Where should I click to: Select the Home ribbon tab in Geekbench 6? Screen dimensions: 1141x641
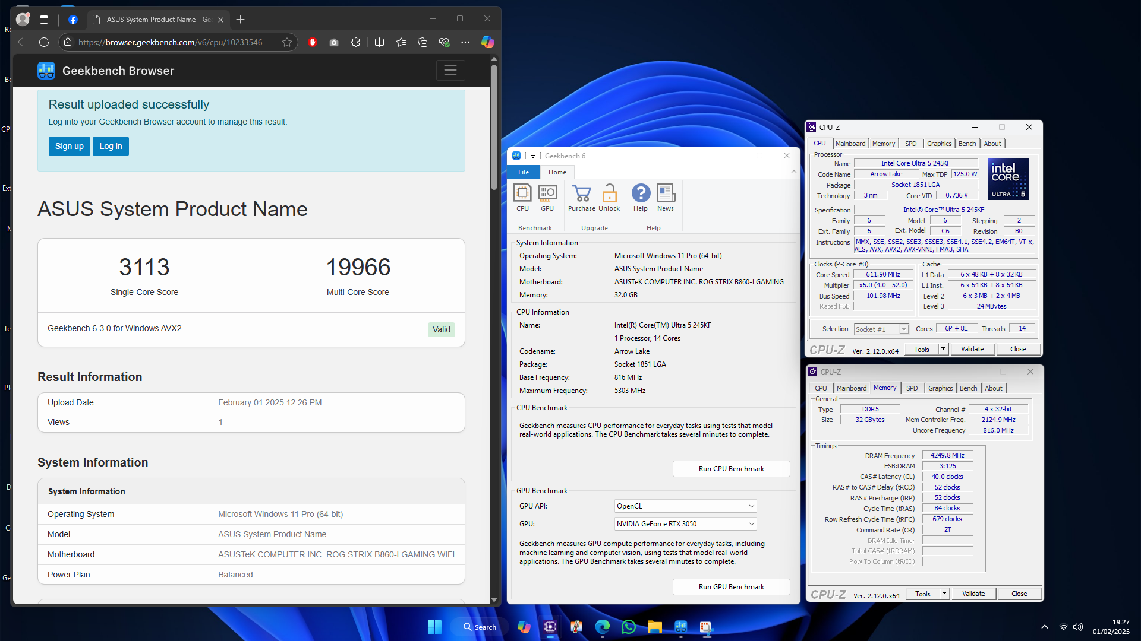point(557,172)
